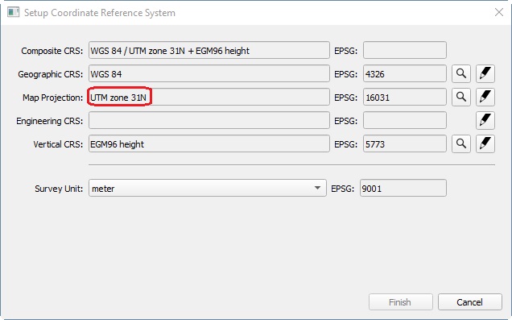Image resolution: width=512 pixels, height=320 pixels.
Task: Click the empty Engineering CRS name field
Action: (209, 121)
